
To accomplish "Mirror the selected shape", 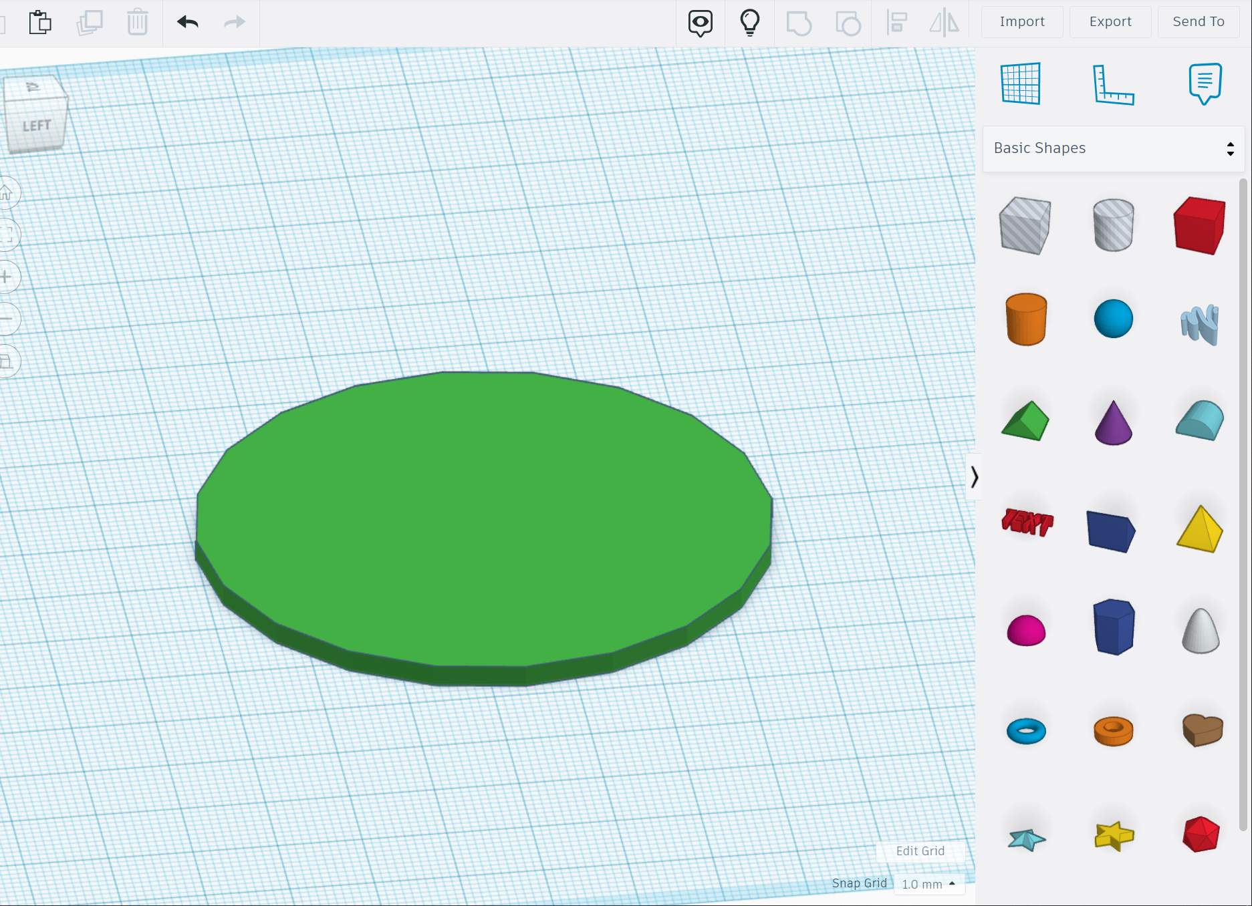I will click(944, 22).
